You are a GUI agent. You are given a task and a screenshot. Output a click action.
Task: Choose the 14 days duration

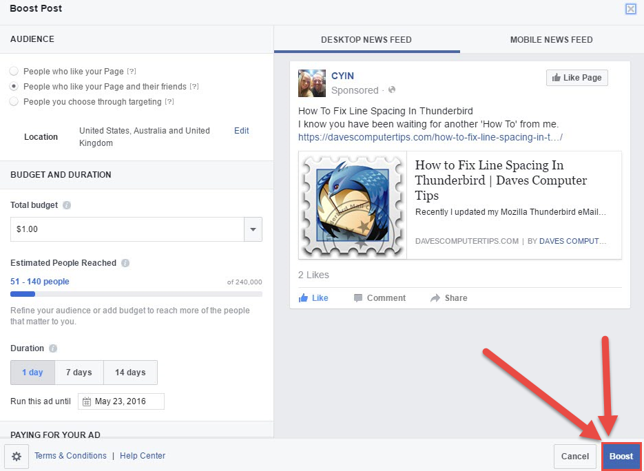point(130,373)
